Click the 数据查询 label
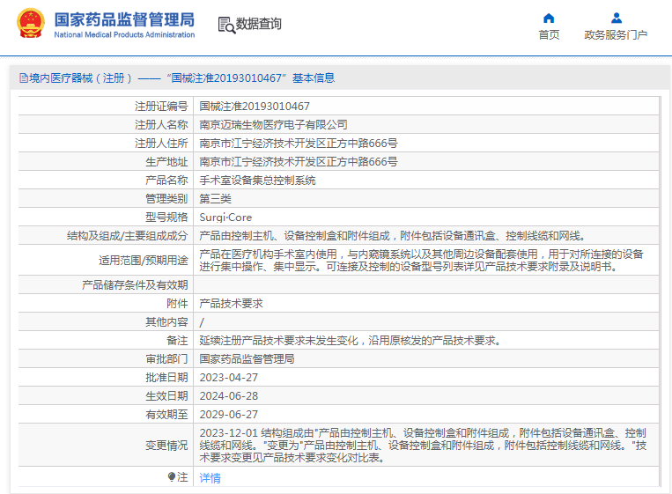 point(259,24)
